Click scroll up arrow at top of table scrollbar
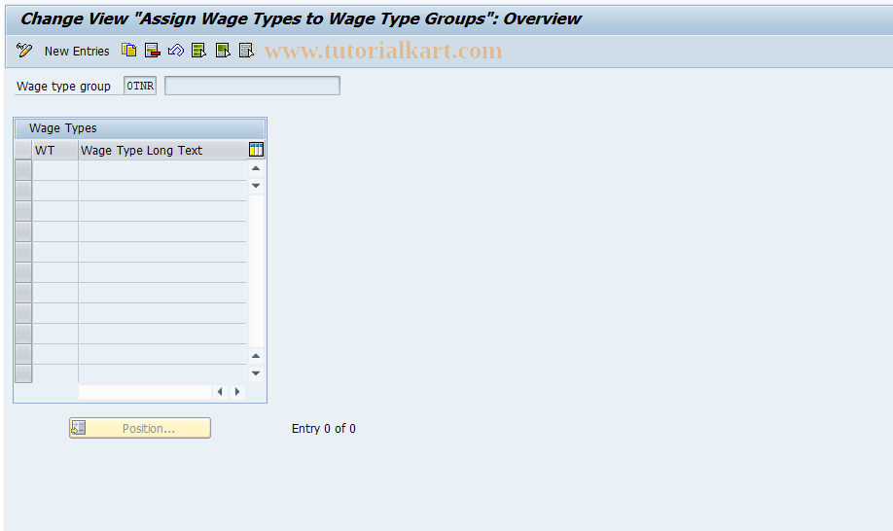 click(x=256, y=168)
